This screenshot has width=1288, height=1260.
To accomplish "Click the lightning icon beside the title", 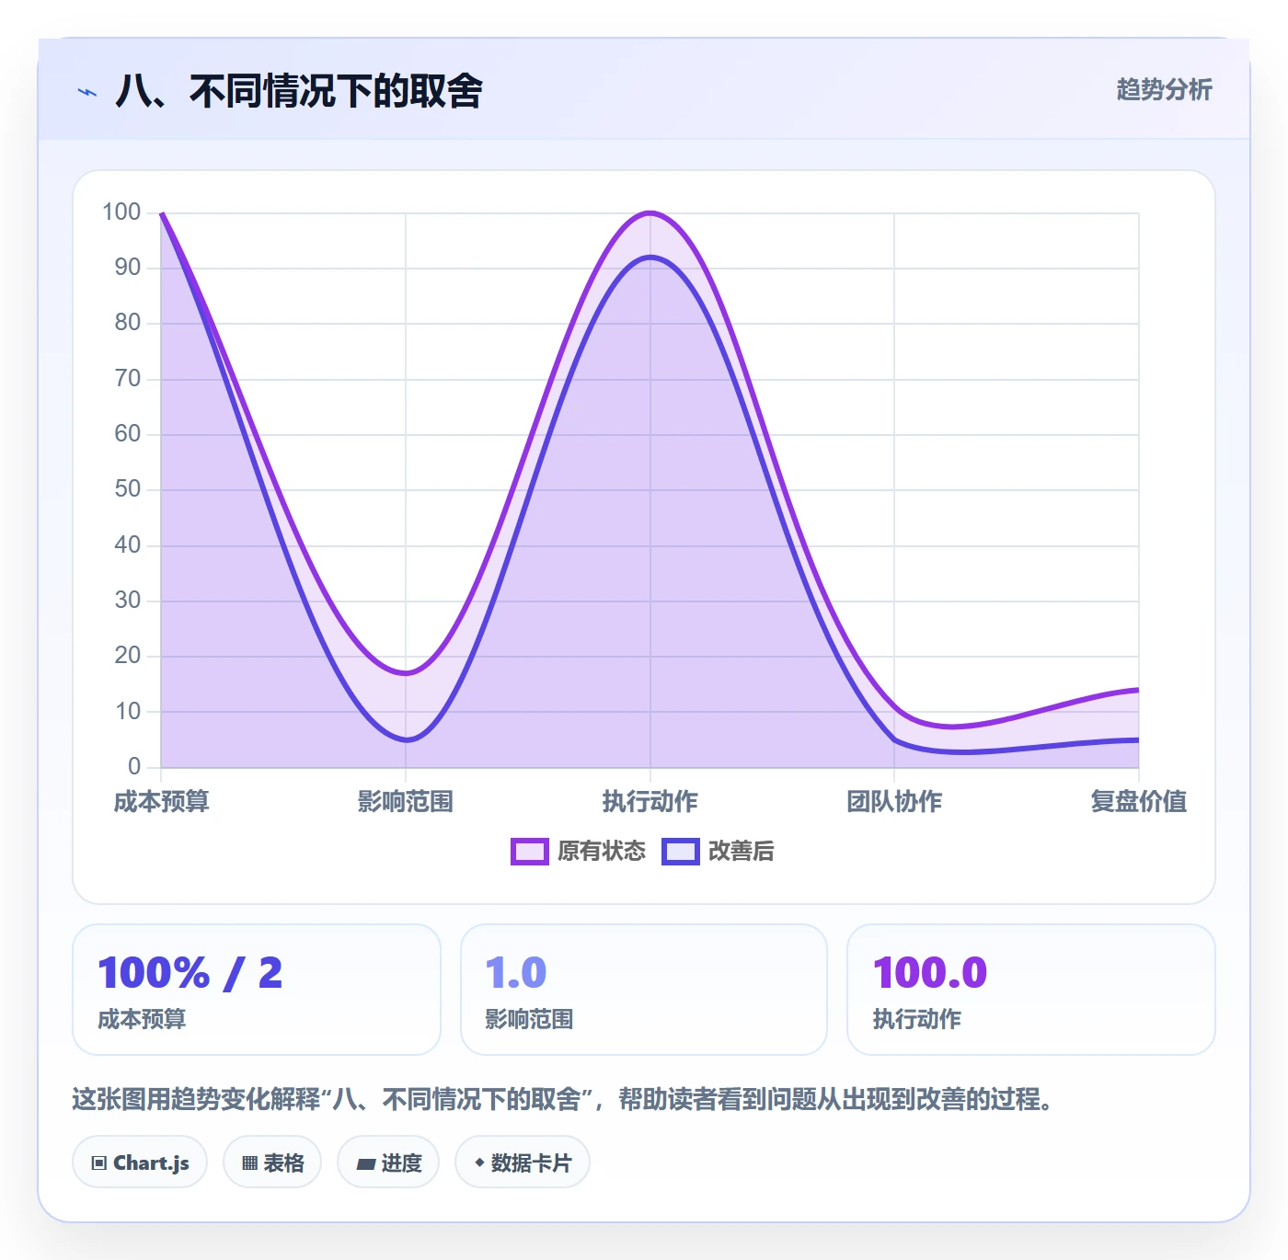I will pyautogui.click(x=87, y=92).
